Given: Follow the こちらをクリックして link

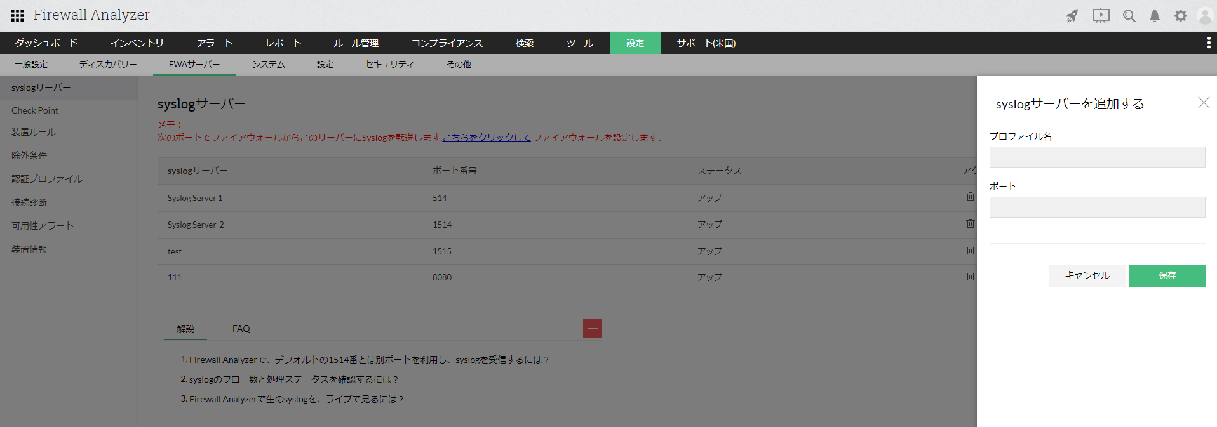Looking at the screenshot, I should tap(487, 138).
